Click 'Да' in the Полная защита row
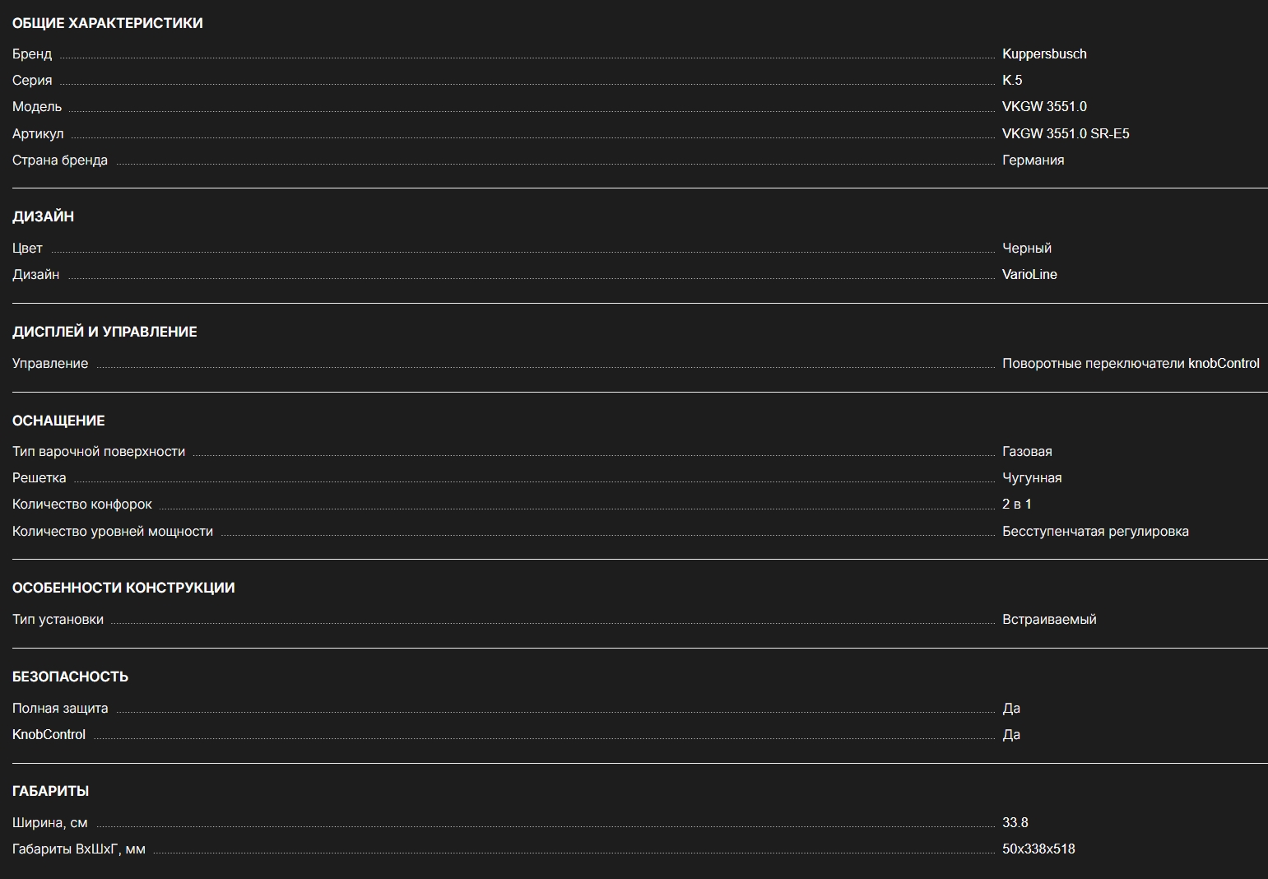 point(1011,709)
